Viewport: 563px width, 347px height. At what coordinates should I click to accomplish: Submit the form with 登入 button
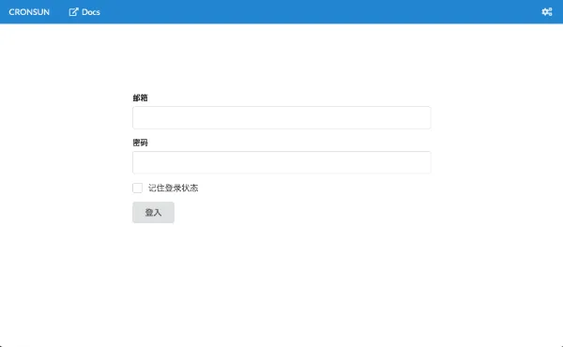point(153,213)
